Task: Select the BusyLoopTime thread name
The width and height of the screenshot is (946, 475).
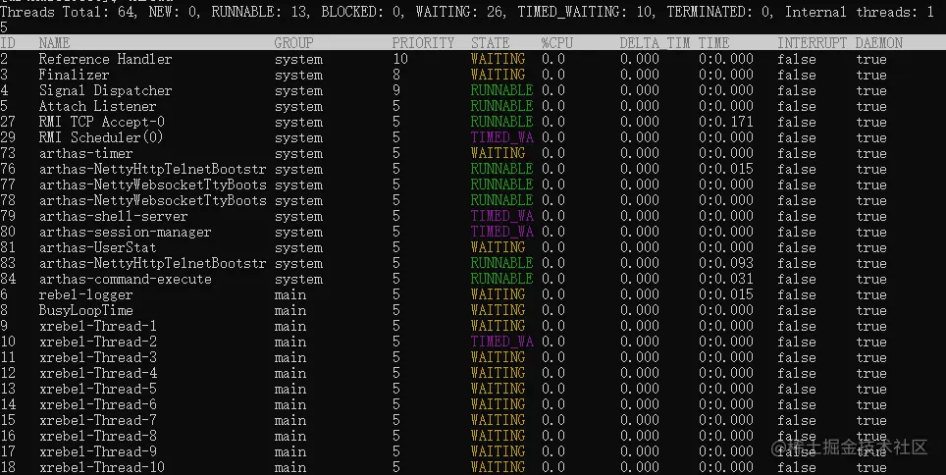Action: pos(85,310)
